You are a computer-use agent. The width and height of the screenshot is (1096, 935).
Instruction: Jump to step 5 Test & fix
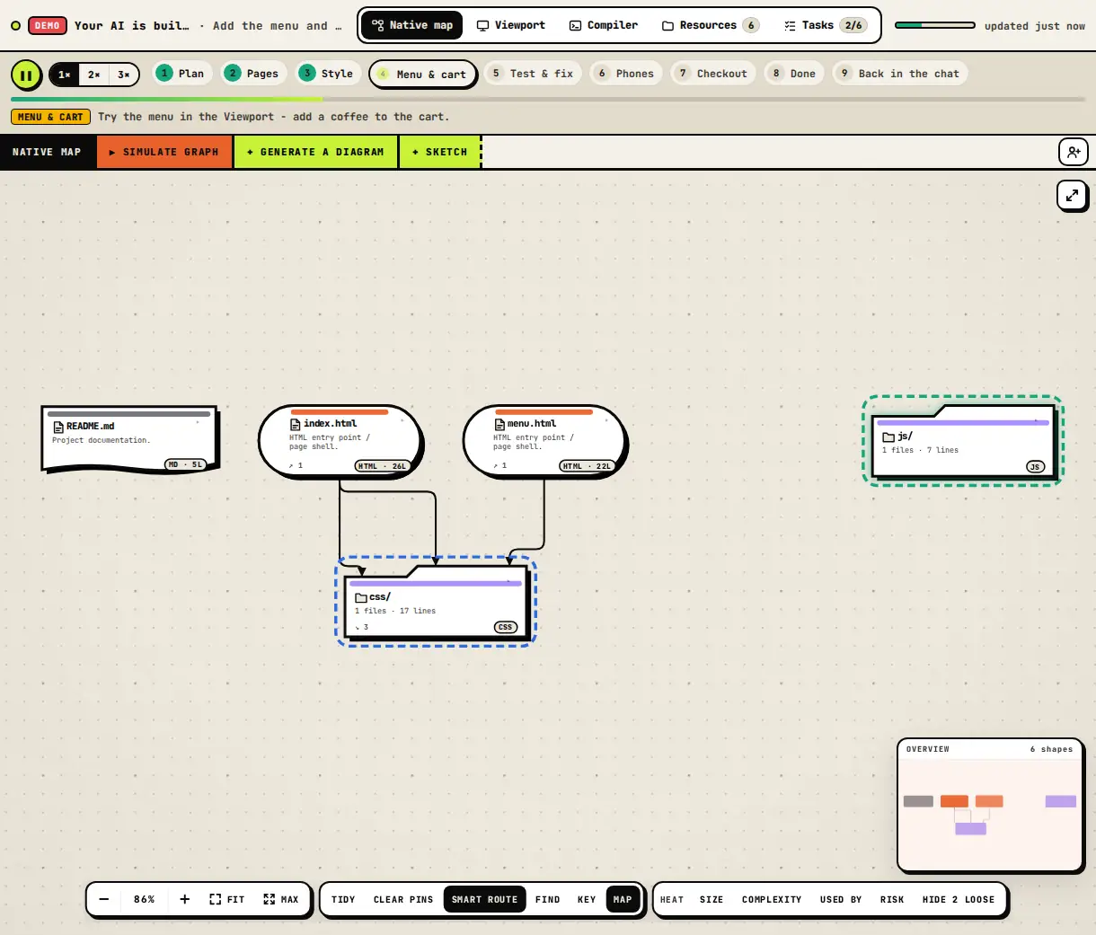pyautogui.click(x=532, y=74)
